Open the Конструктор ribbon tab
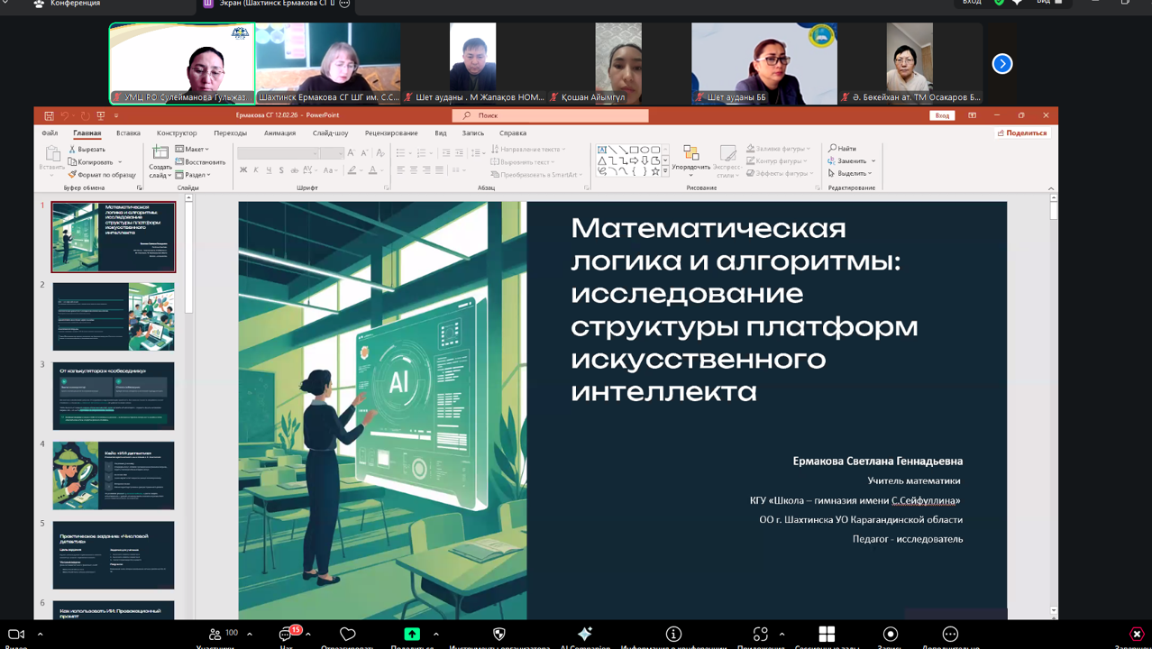 click(x=177, y=133)
